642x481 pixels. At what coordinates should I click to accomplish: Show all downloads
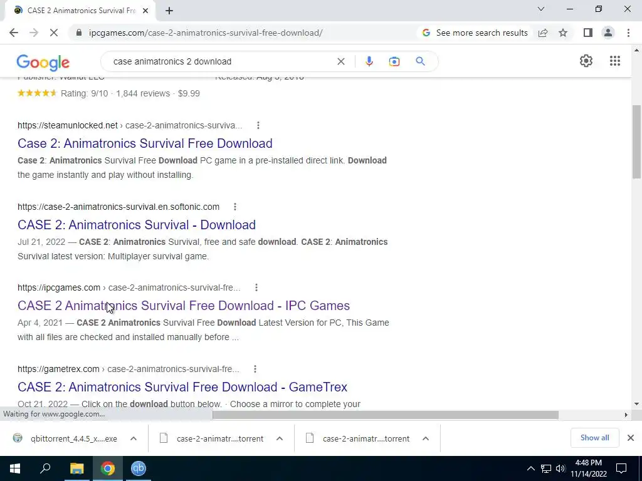[x=594, y=438]
